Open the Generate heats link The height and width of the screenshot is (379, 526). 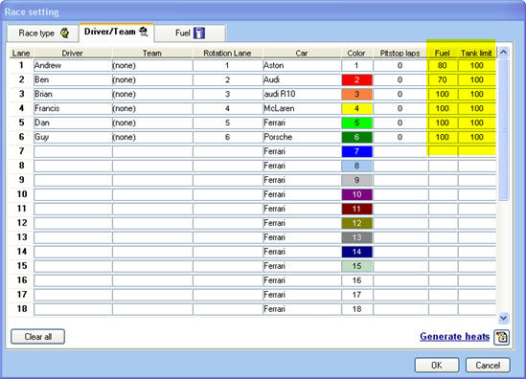click(454, 337)
